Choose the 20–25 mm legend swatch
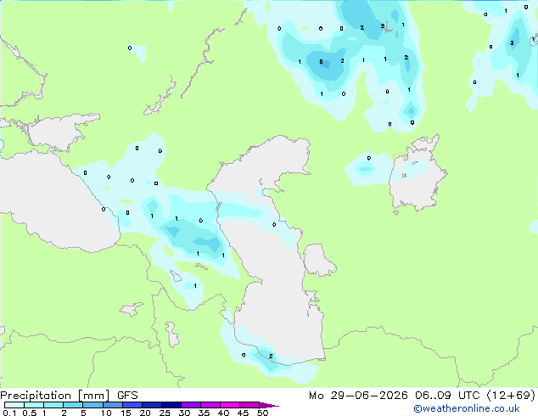The width and height of the screenshot is (538, 416). (151, 405)
